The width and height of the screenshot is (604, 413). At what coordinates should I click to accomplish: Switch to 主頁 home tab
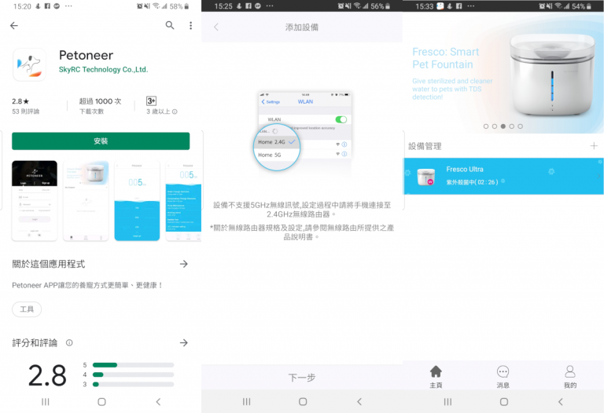coord(436,377)
